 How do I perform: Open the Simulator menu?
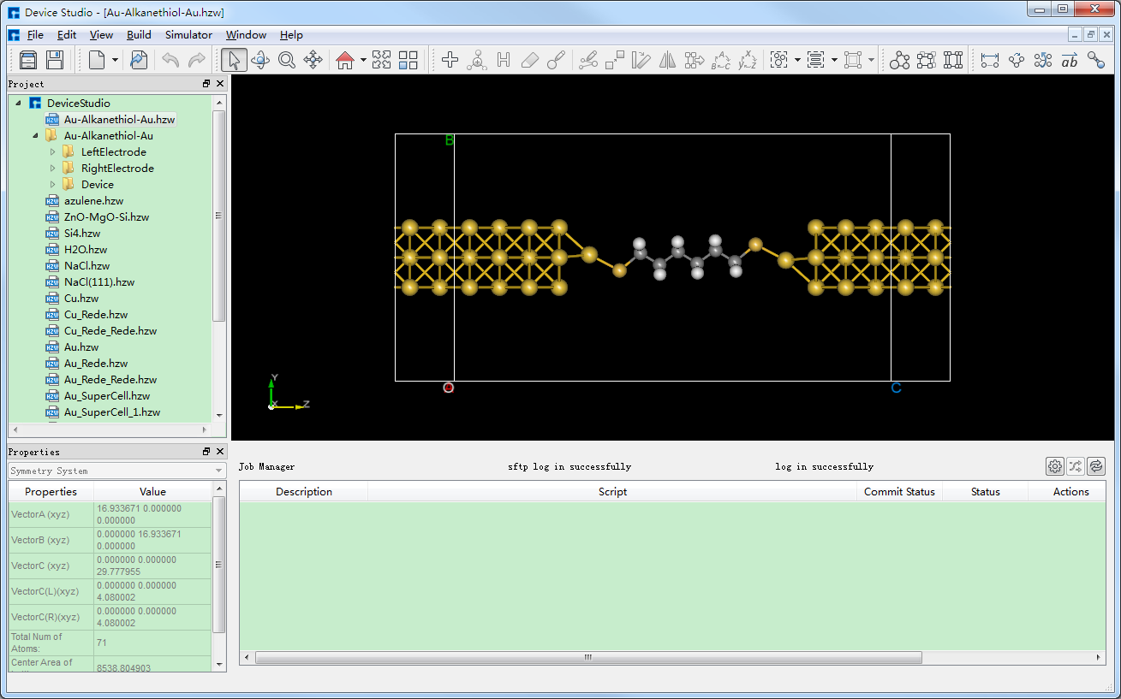(x=188, y=35)
